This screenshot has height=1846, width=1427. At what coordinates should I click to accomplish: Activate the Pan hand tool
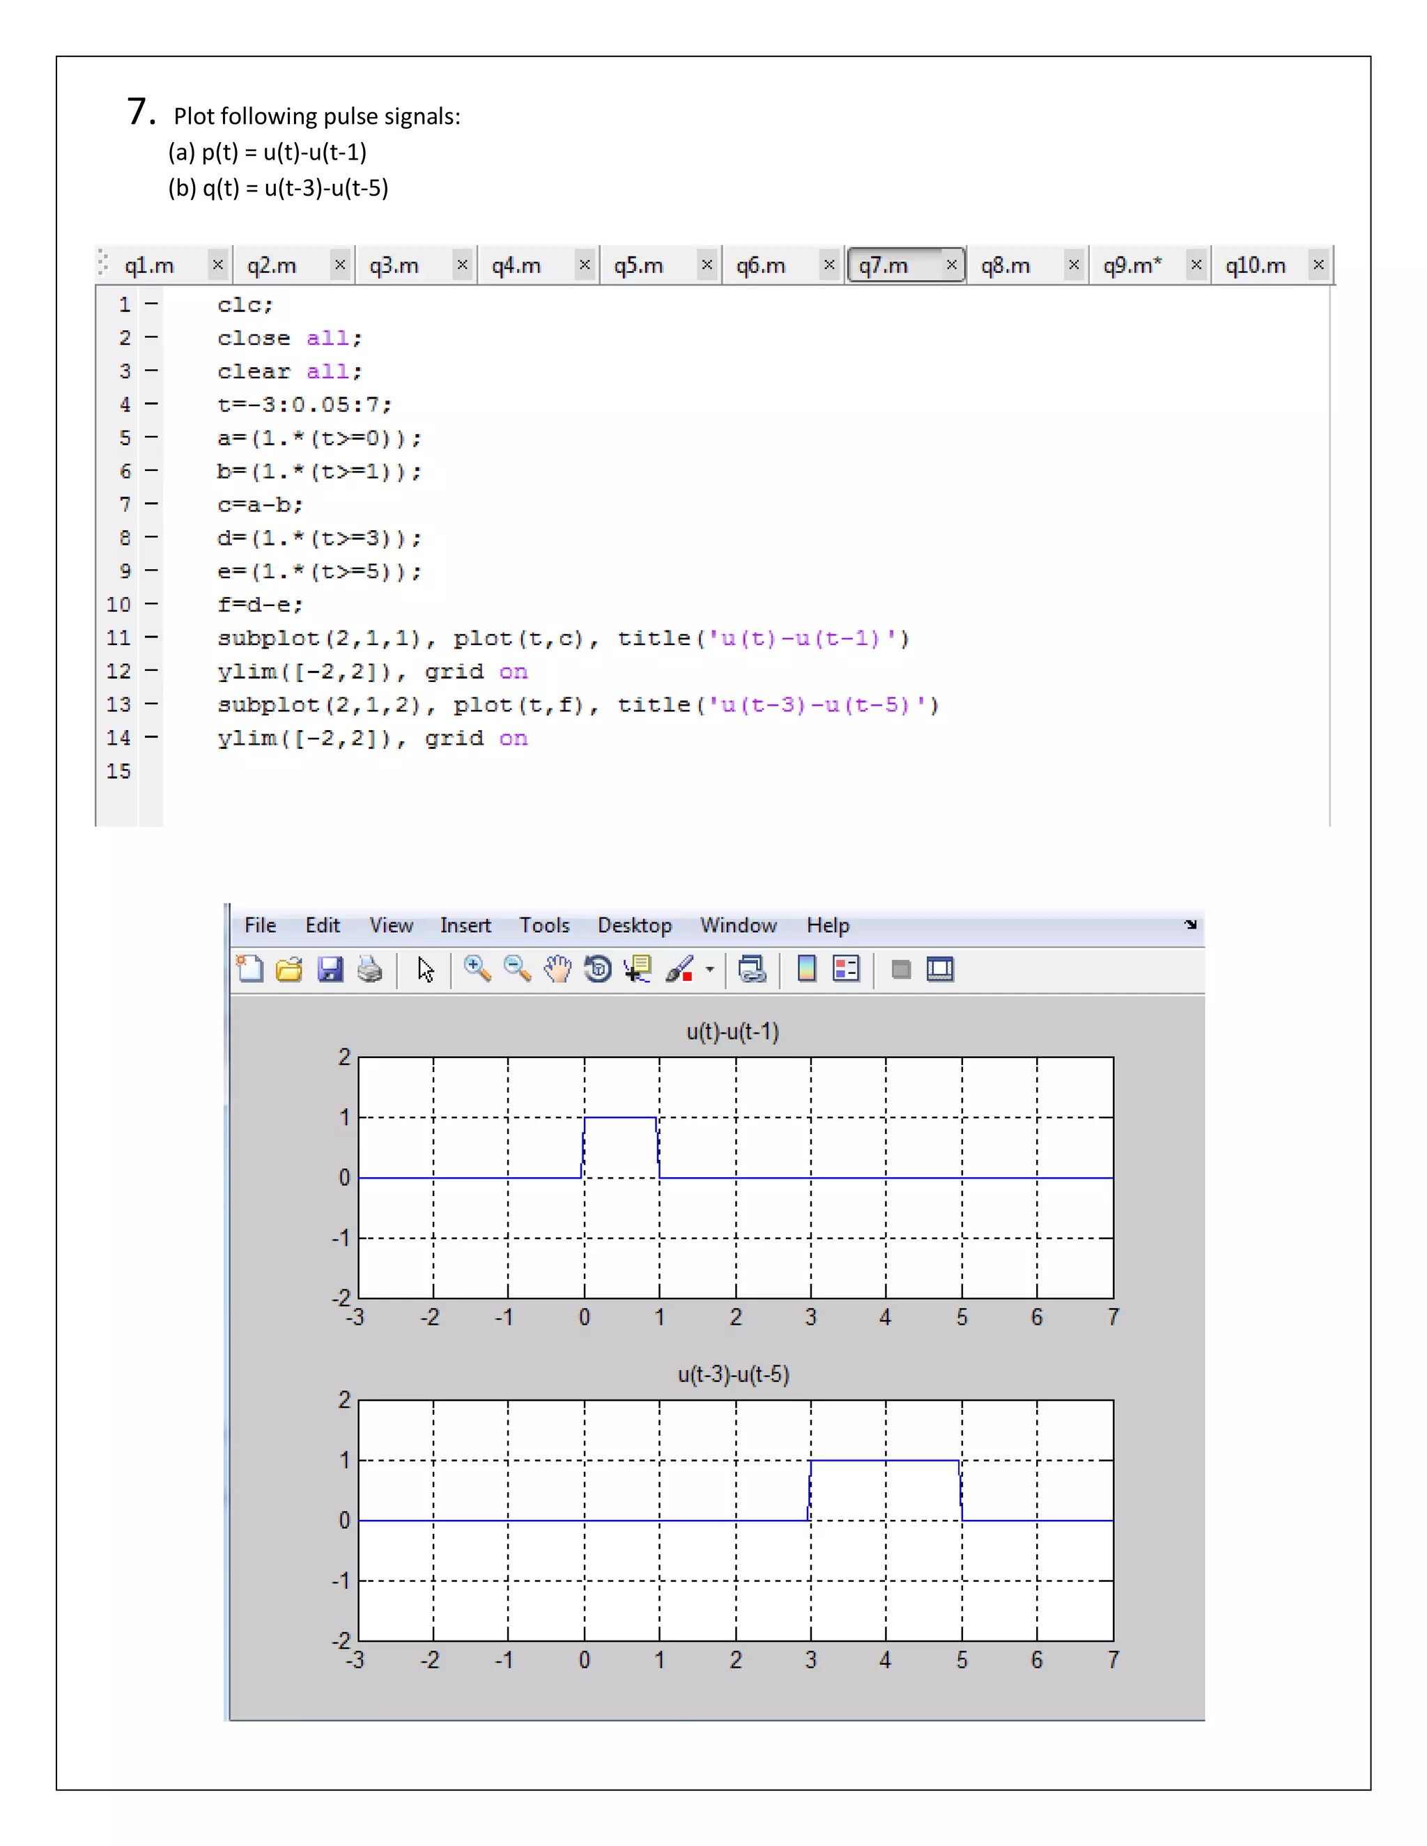coord(557,969)
